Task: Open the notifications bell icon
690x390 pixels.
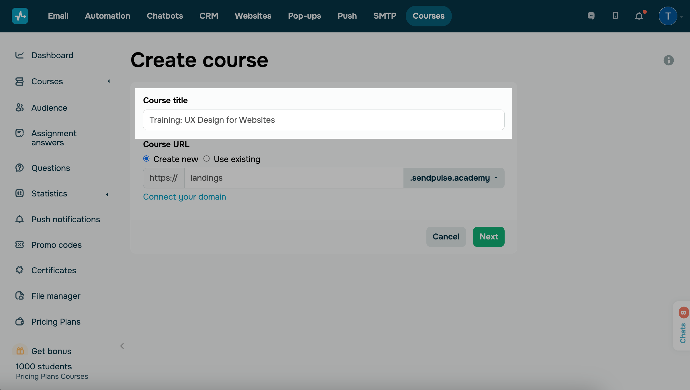Action: pos(639,16)
